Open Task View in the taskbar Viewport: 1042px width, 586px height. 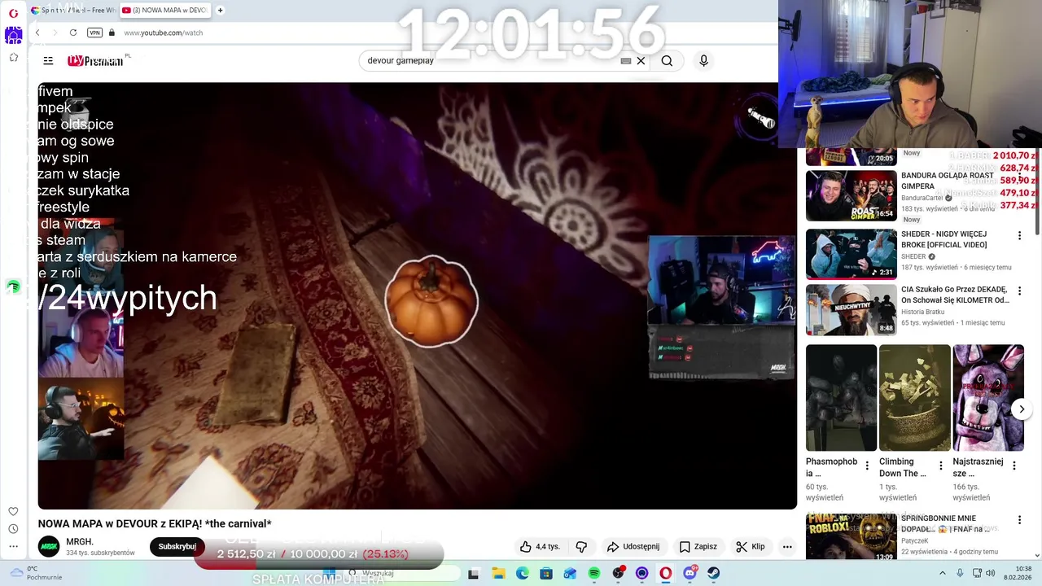click(473, 573)
